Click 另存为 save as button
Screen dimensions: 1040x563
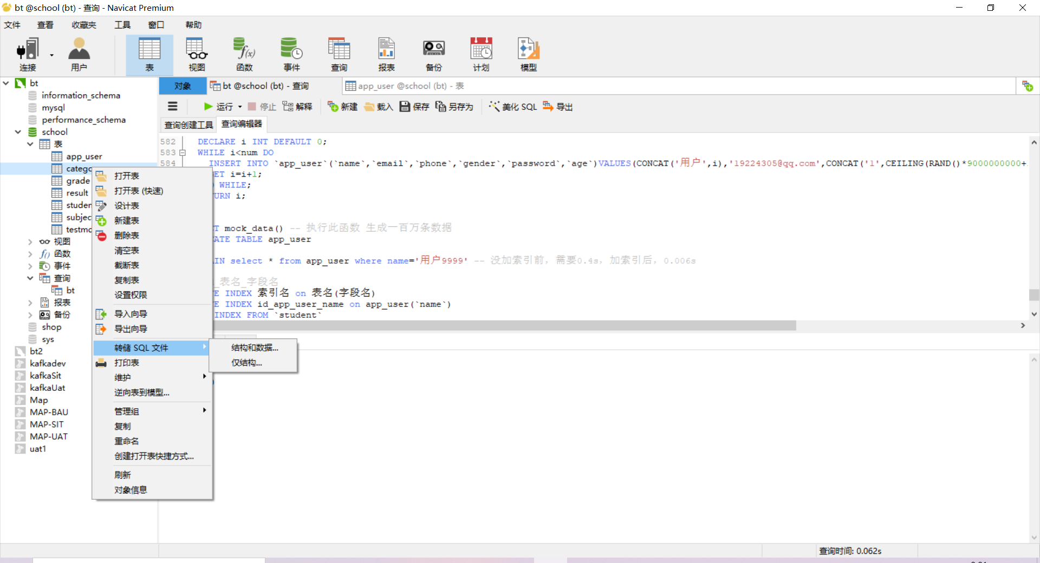(454, 107)
